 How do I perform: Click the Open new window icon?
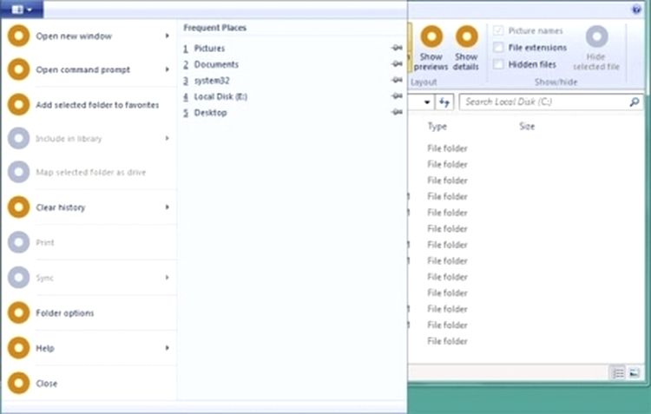pos(19,36)
